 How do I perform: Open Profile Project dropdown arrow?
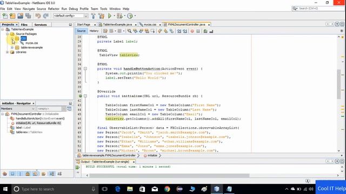click(135, 16)
